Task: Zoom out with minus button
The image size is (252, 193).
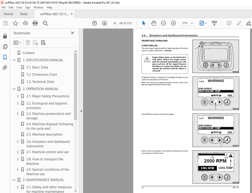Action: coord(163,23)
